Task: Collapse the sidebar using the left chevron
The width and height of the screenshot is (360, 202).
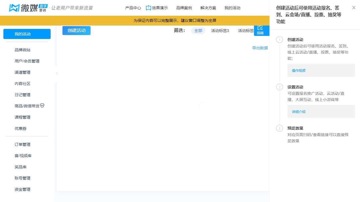Action: [x=57, y=73]
